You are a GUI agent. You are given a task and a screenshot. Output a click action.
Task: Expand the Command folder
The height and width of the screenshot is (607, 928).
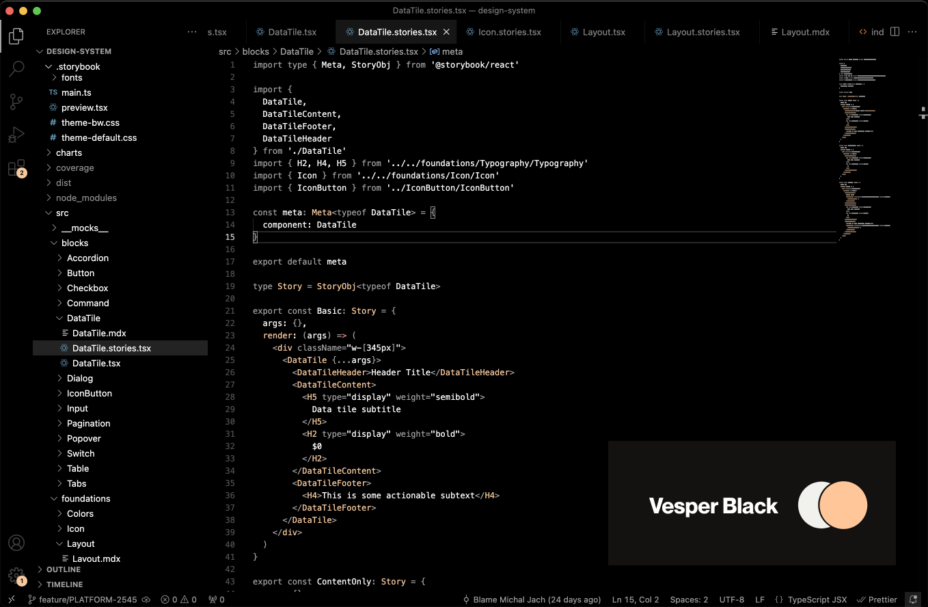tap(120, 303)
